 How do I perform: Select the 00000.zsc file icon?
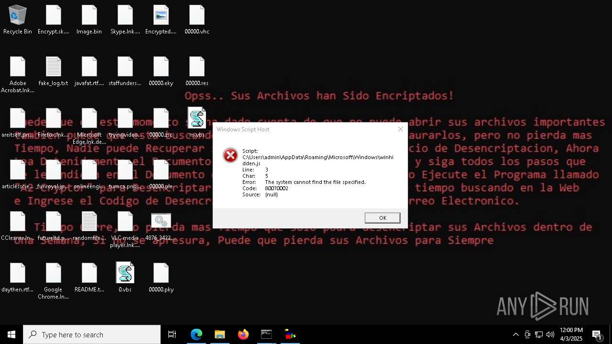(x=161, y=123)
